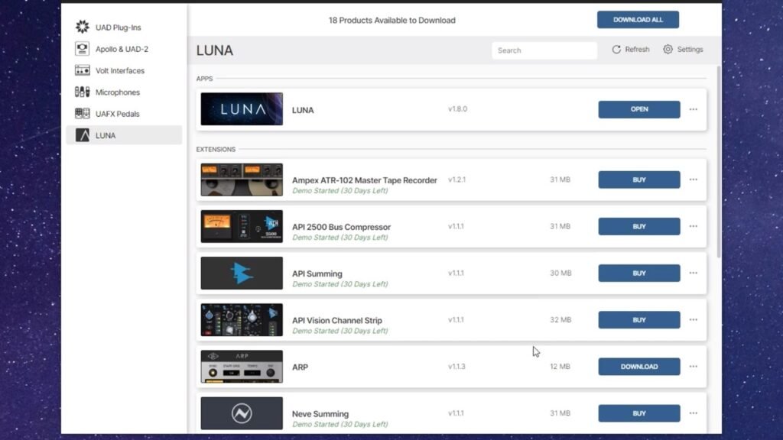Open more options for API Vision Channel Strip
The width and height of the screenshot is (783, 440).
(693, 320)
